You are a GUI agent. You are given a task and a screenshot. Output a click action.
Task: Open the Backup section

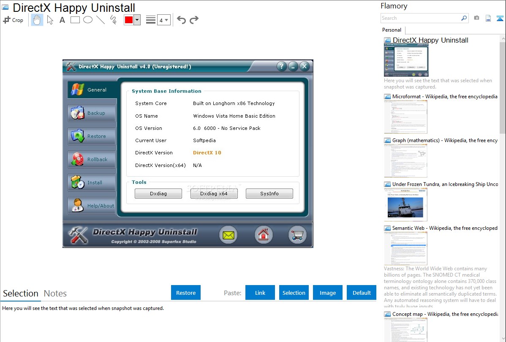point(92,113)
